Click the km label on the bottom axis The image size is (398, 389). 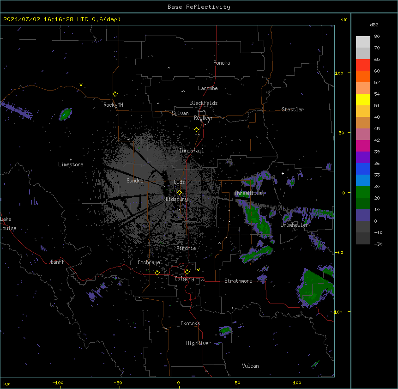(7, 383)
